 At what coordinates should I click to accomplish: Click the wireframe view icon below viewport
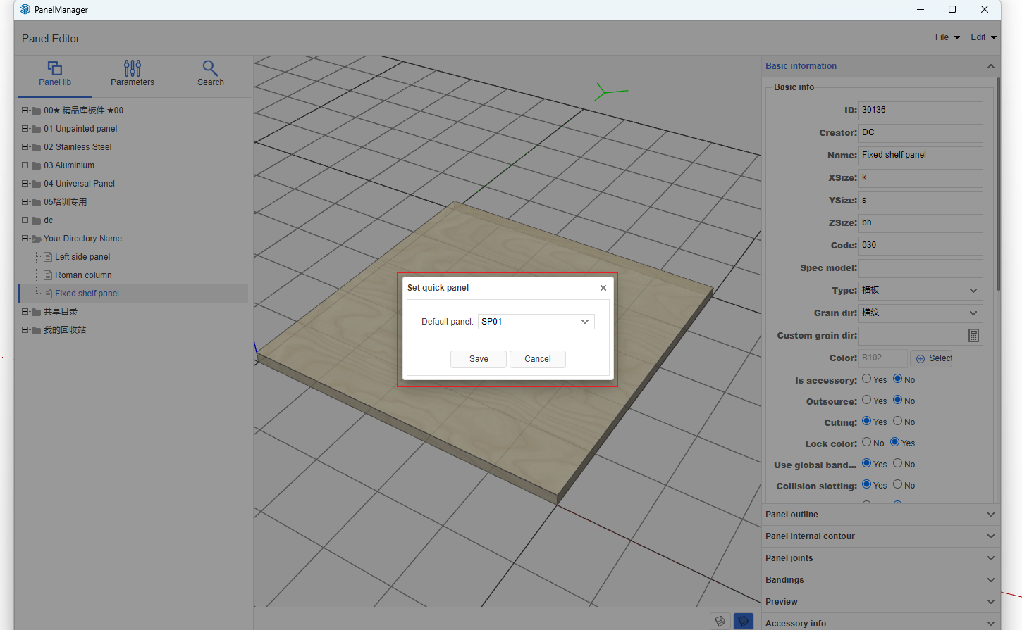(x=720, y=621)
